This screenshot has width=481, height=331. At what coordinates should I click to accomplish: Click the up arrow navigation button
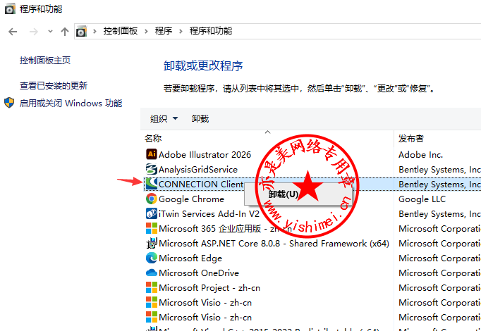point(65,32)
